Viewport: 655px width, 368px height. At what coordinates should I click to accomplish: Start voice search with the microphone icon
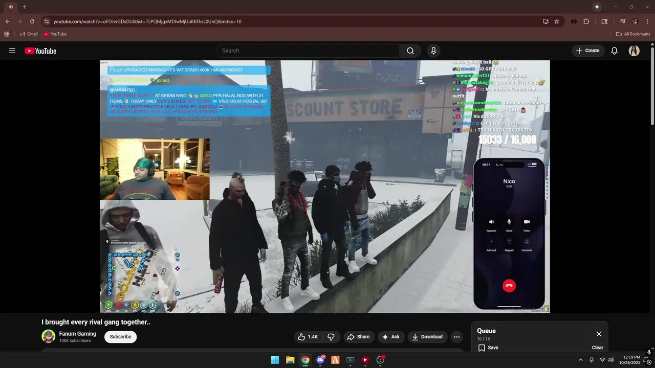click(433, 51)
